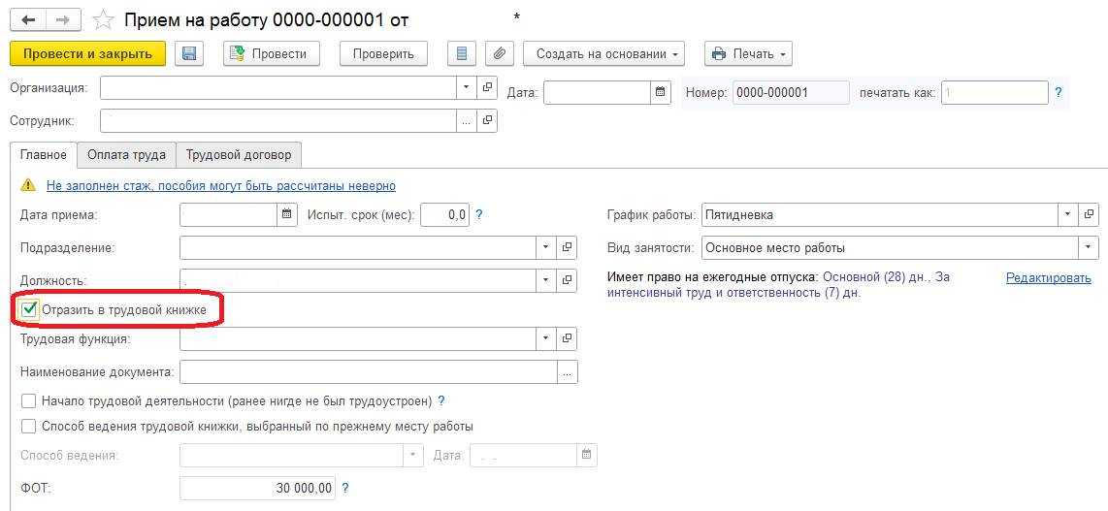Open the document movements report icon
This screenshot has height=511, width=1108.
coord(462,54)
